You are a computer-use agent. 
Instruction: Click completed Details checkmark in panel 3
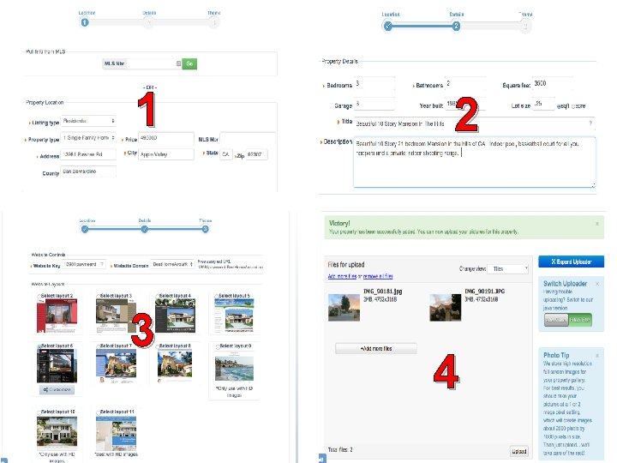coord(145,229)
